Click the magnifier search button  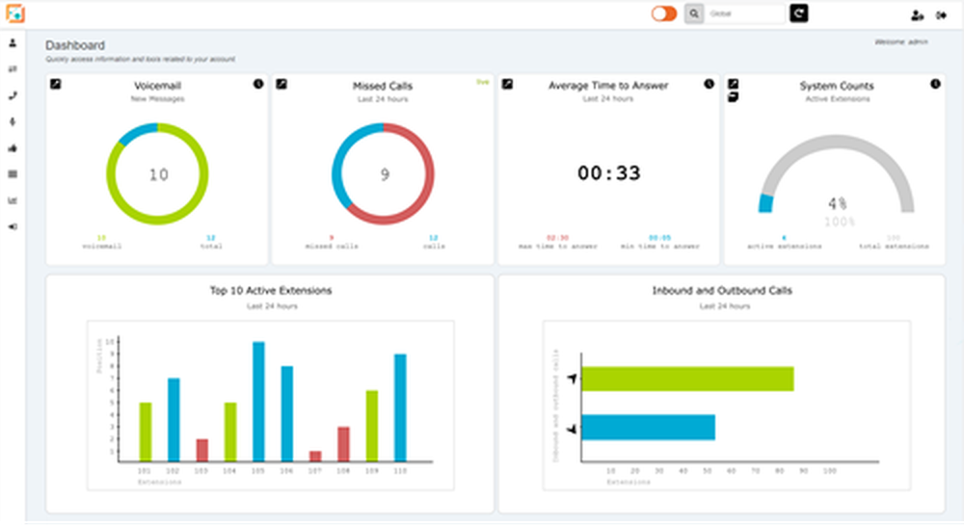click(693, 13)
